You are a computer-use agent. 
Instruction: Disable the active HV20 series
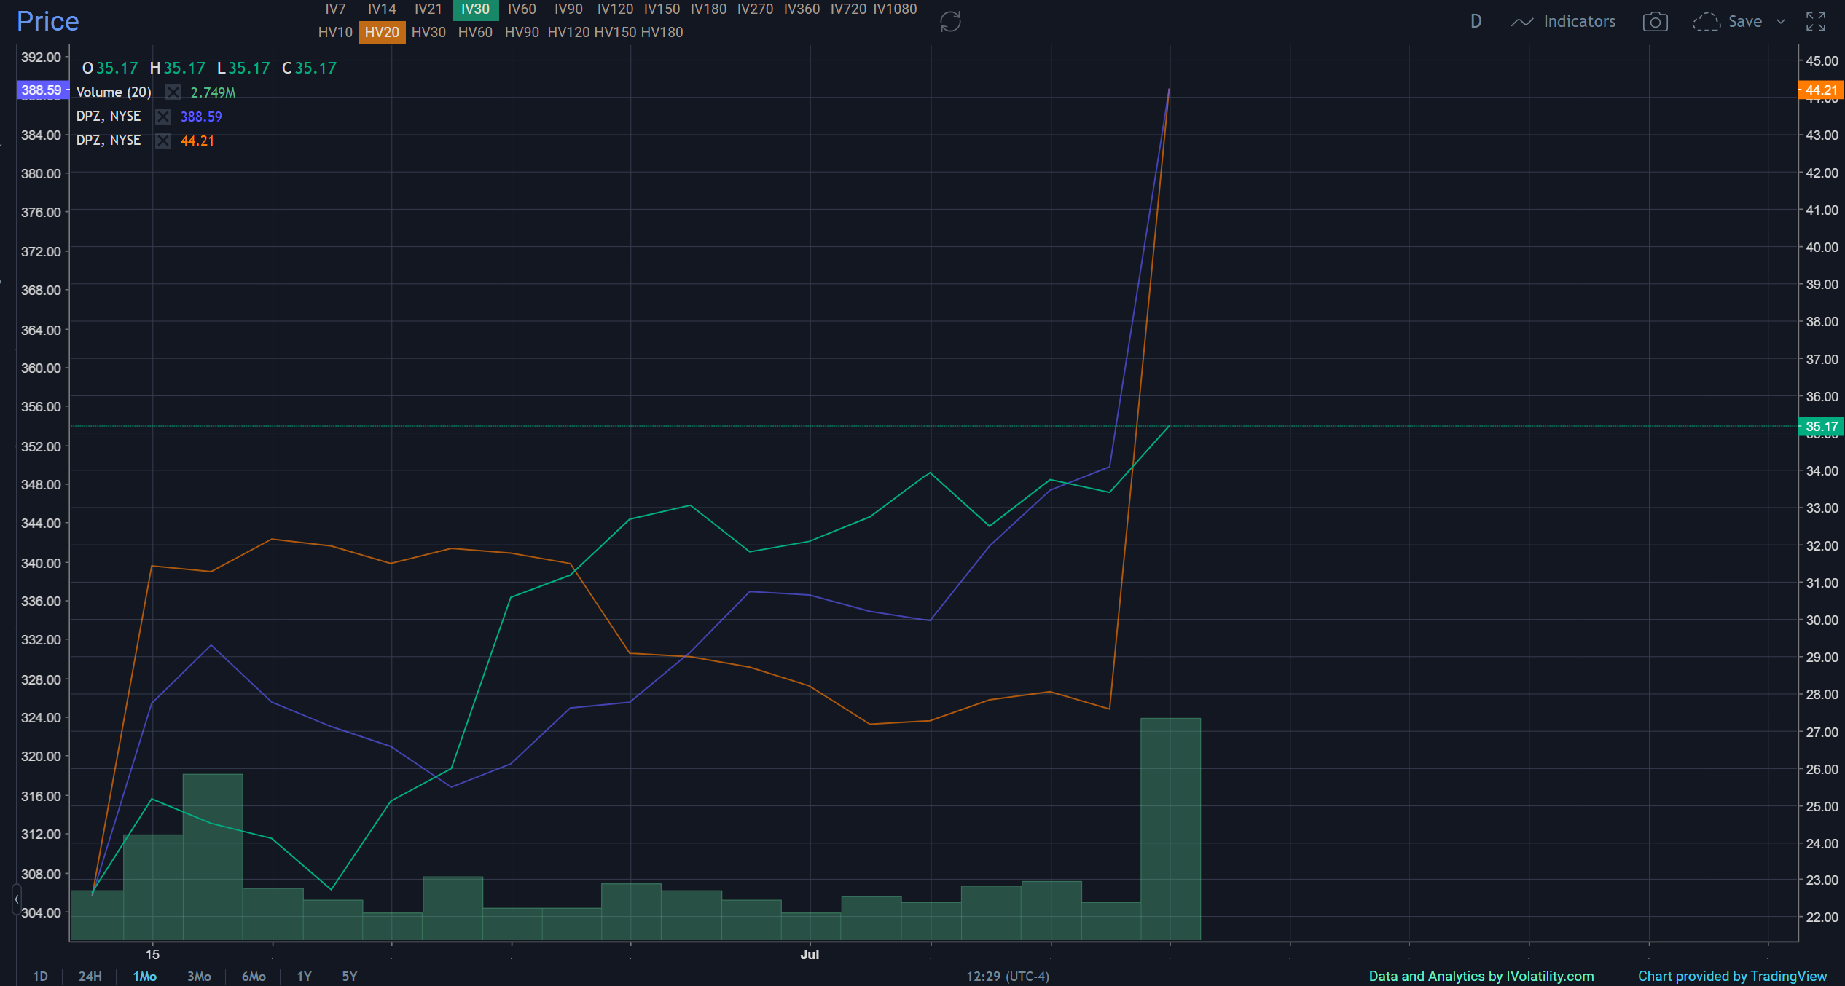[382, 32]
